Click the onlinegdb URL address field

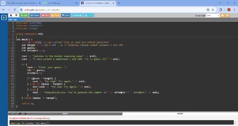[x=42, y=10]
